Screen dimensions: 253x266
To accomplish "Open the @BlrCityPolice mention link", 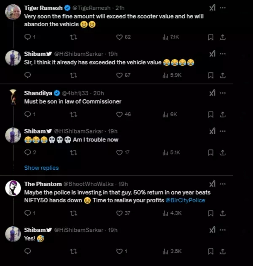I will [186, 200].
